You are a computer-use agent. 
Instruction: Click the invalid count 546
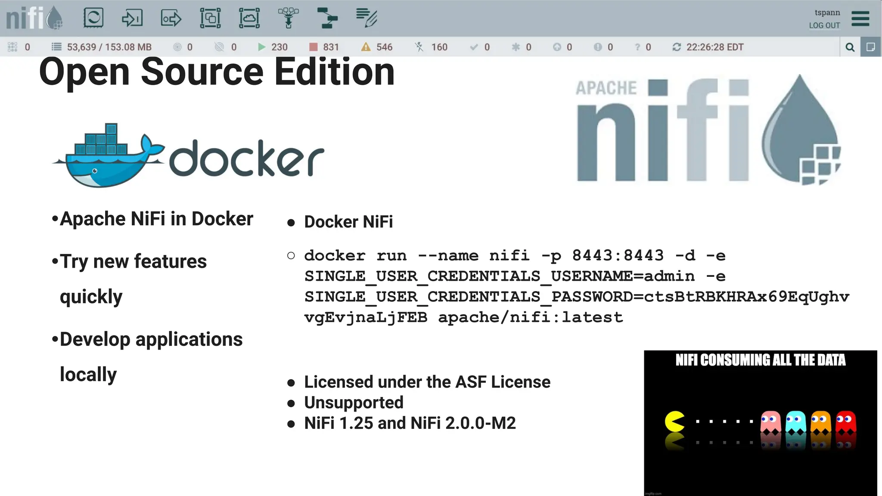coord(384,47)
